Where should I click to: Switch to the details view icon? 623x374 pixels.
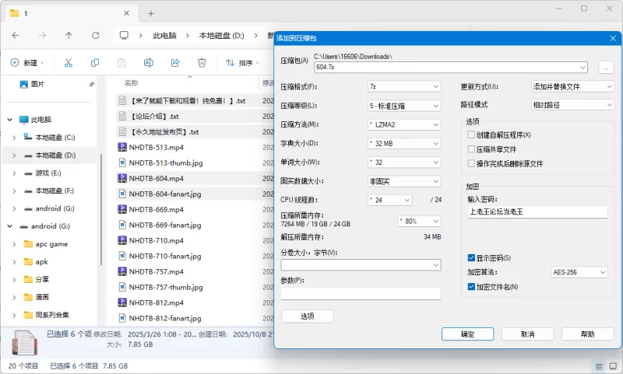pyautogui.click(x=599, y=366)
